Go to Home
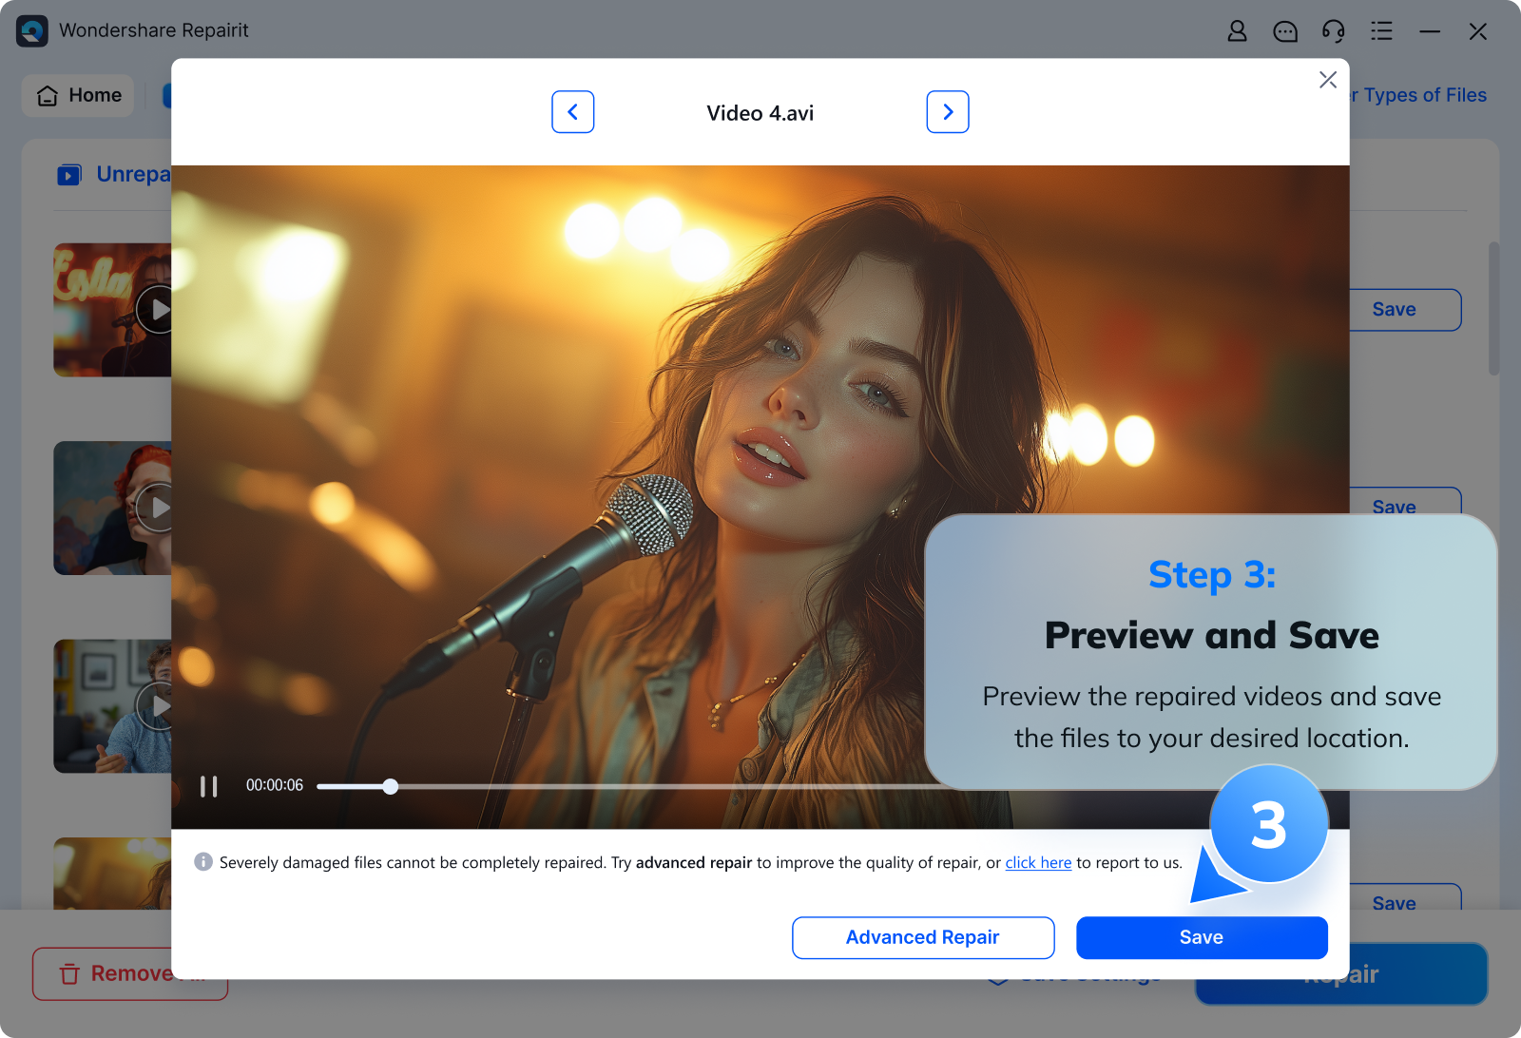 coord(79,95)
